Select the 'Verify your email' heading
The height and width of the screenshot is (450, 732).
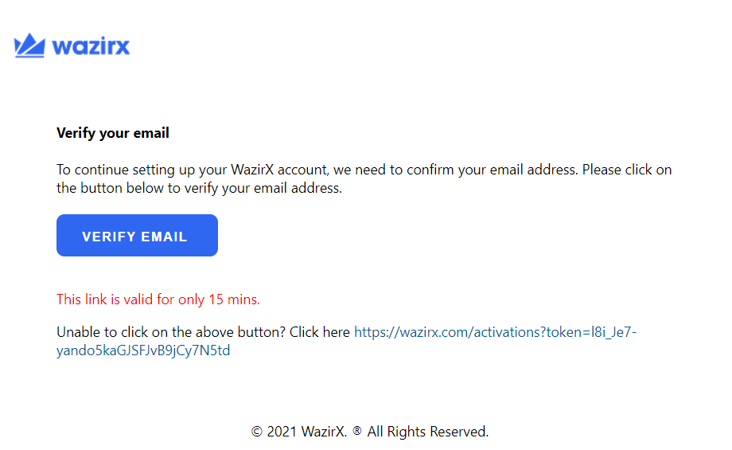112,133
